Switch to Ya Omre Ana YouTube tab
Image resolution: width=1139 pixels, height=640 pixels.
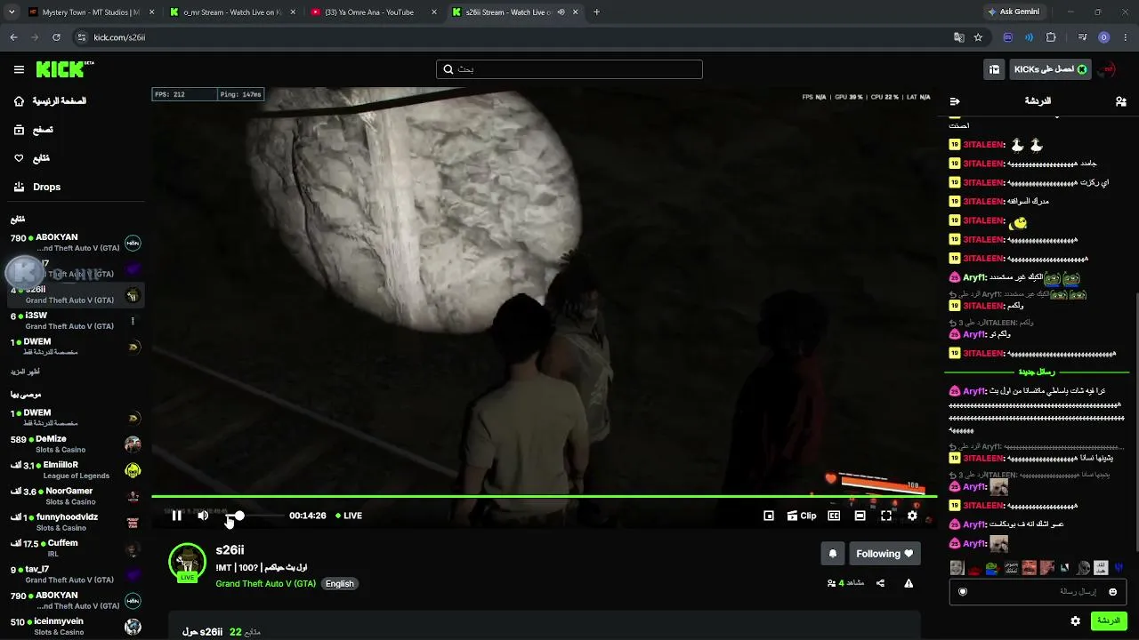point(372,12)
